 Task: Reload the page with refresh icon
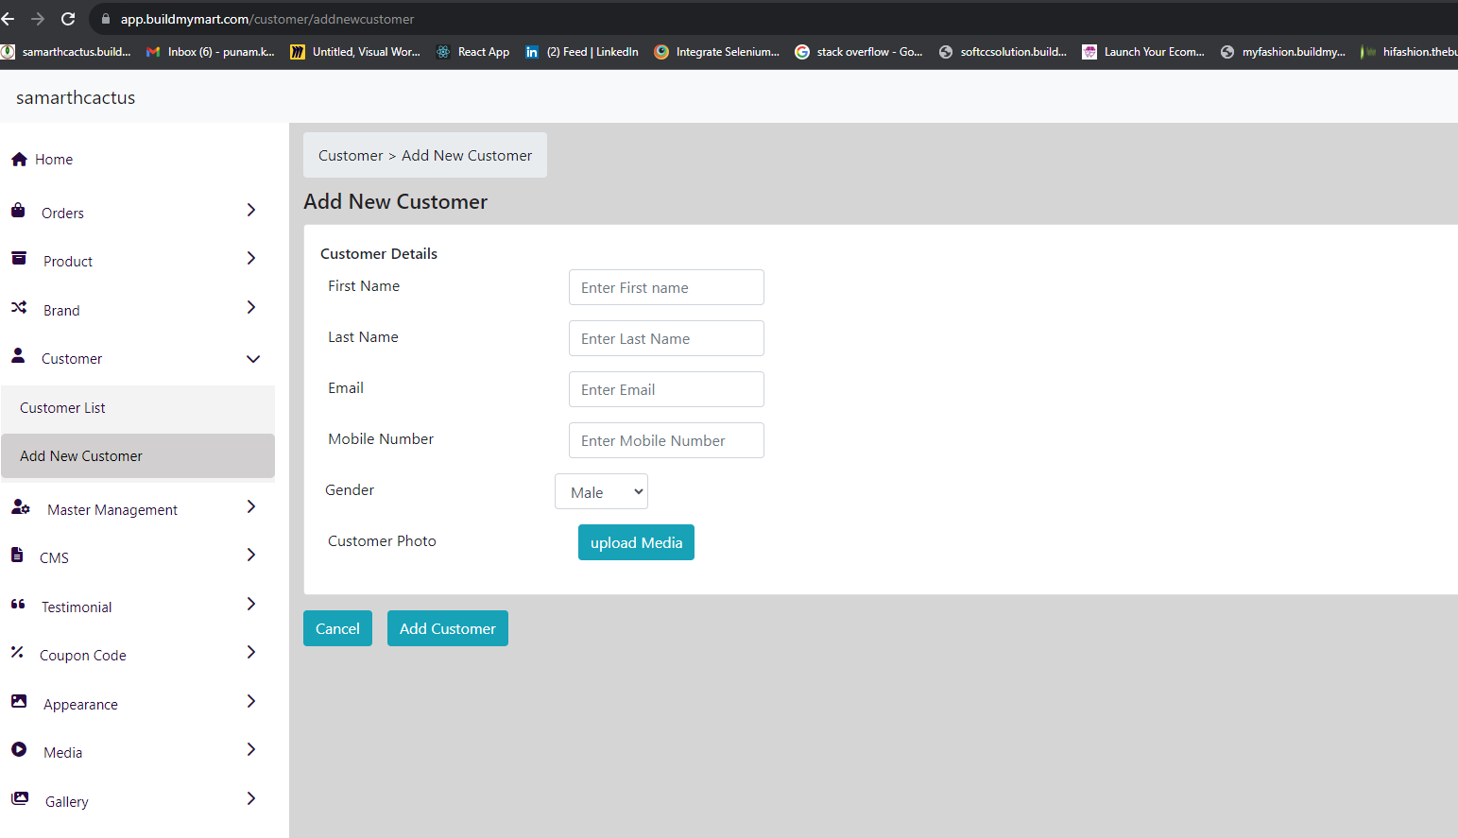click(68, 19)
